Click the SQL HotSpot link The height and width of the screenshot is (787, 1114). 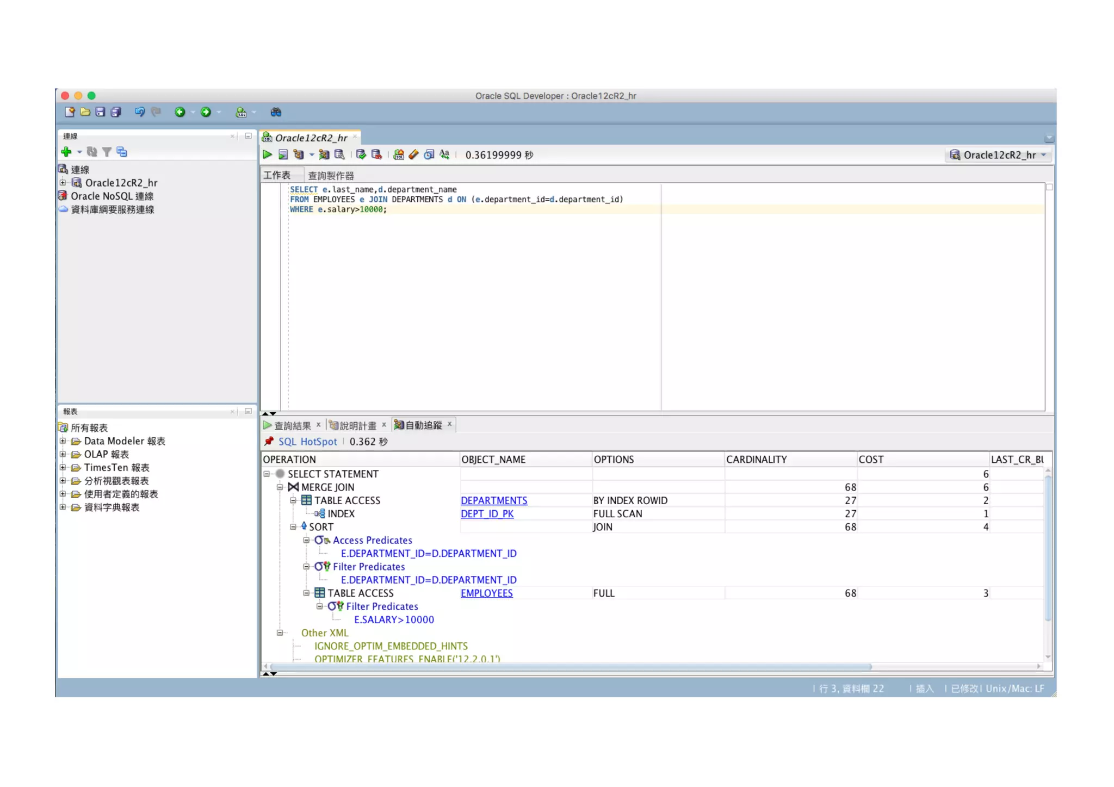[x=307, y=442]
